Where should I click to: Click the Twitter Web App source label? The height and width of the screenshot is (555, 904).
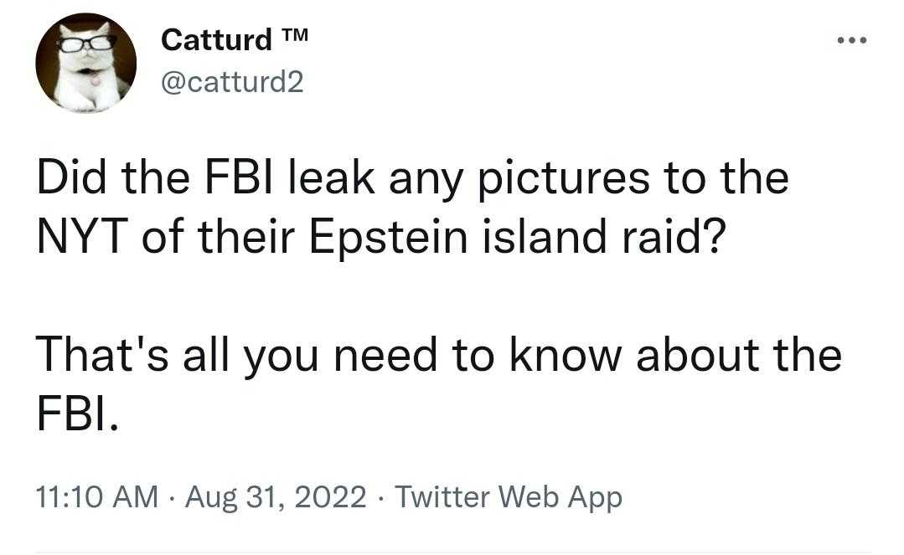pyautogui.click(x=509, y=496)
